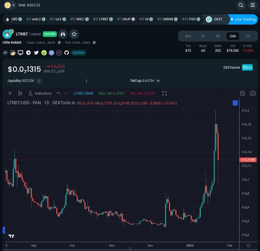Click the Hot #6 badge
Image resolution: width=260 pixels, height=251 pixels.
(x=50, y=34)
